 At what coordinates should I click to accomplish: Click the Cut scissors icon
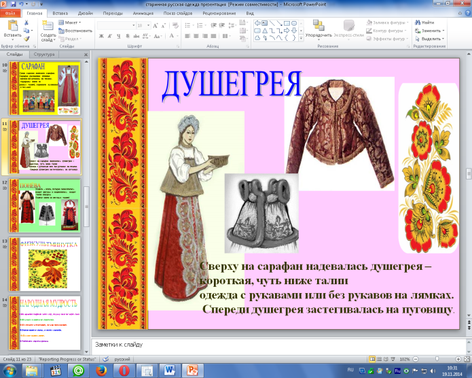[x=26, y=22]
